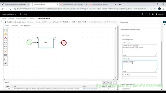Select the End Event palette tool
The image size is (166, 93).
5,38
